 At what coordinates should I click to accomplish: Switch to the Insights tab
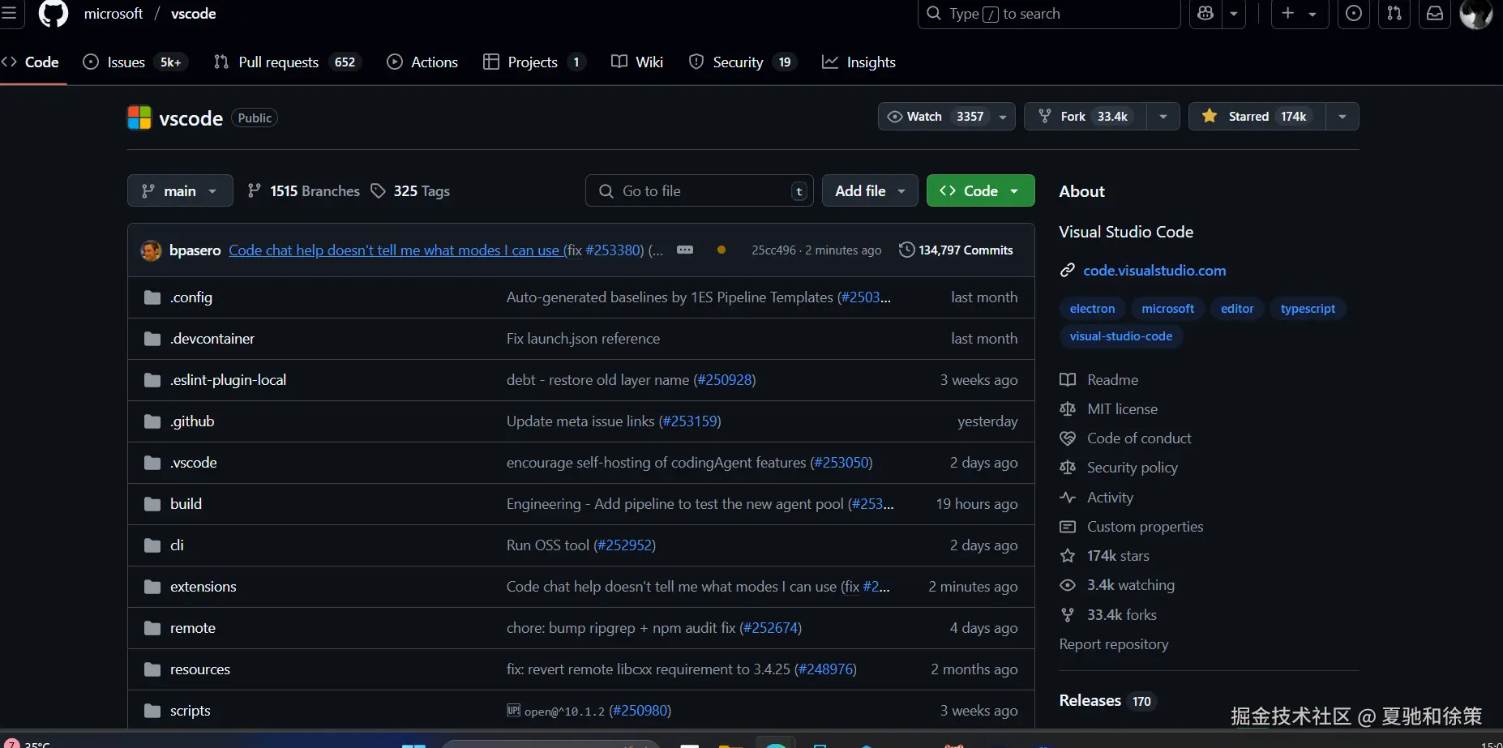(859, 62)
